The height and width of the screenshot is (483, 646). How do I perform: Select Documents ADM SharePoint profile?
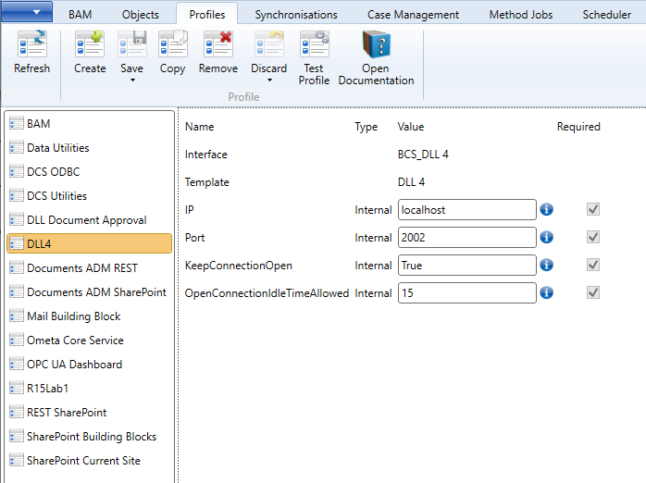(90, 292)
